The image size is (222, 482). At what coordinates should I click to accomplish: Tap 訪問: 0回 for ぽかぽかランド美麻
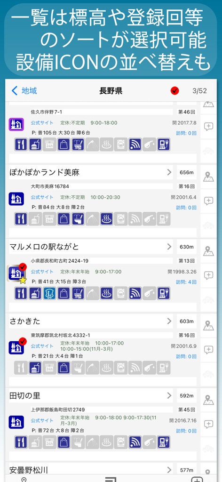click(186, 208)
